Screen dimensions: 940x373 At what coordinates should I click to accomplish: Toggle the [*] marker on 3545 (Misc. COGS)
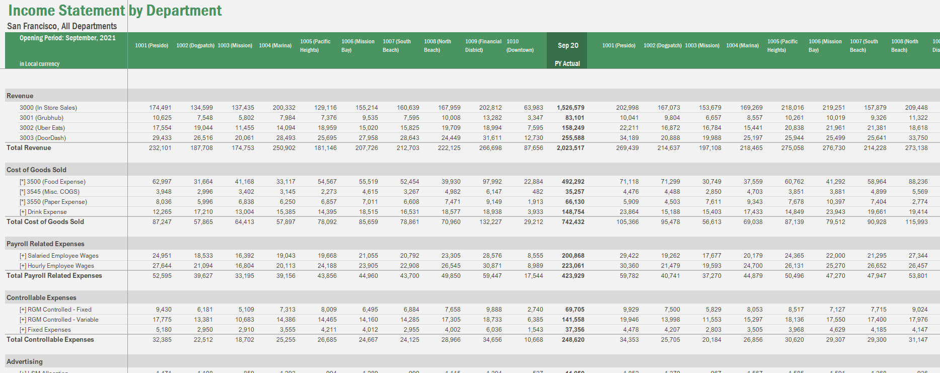coord(22,192)
